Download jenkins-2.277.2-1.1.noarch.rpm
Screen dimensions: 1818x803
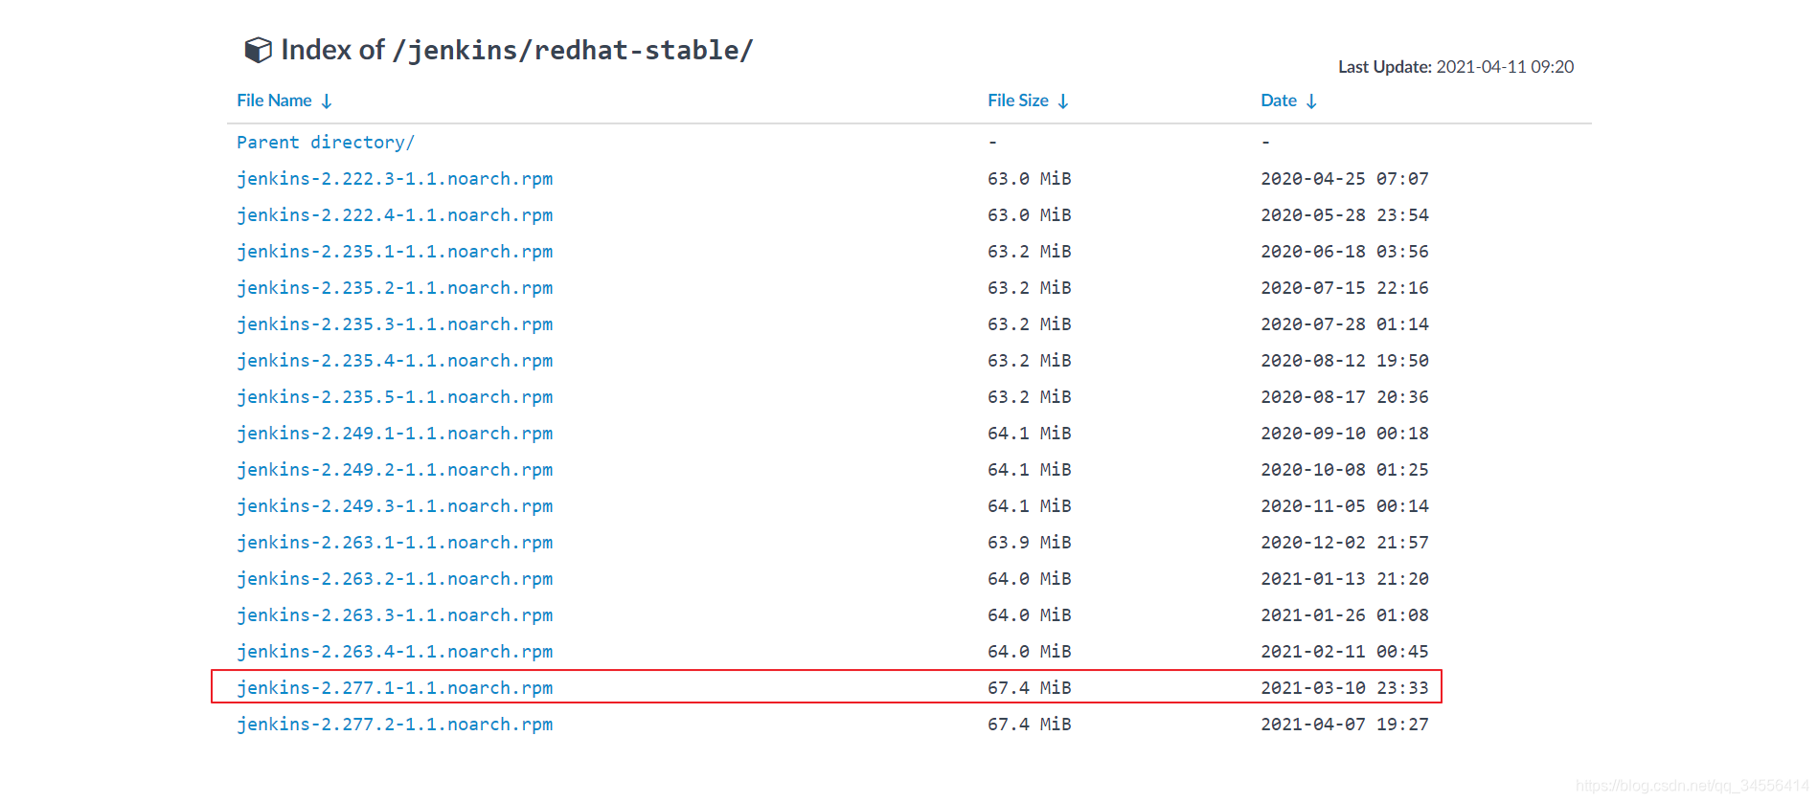pyautogui.click(x=395, y=725)
